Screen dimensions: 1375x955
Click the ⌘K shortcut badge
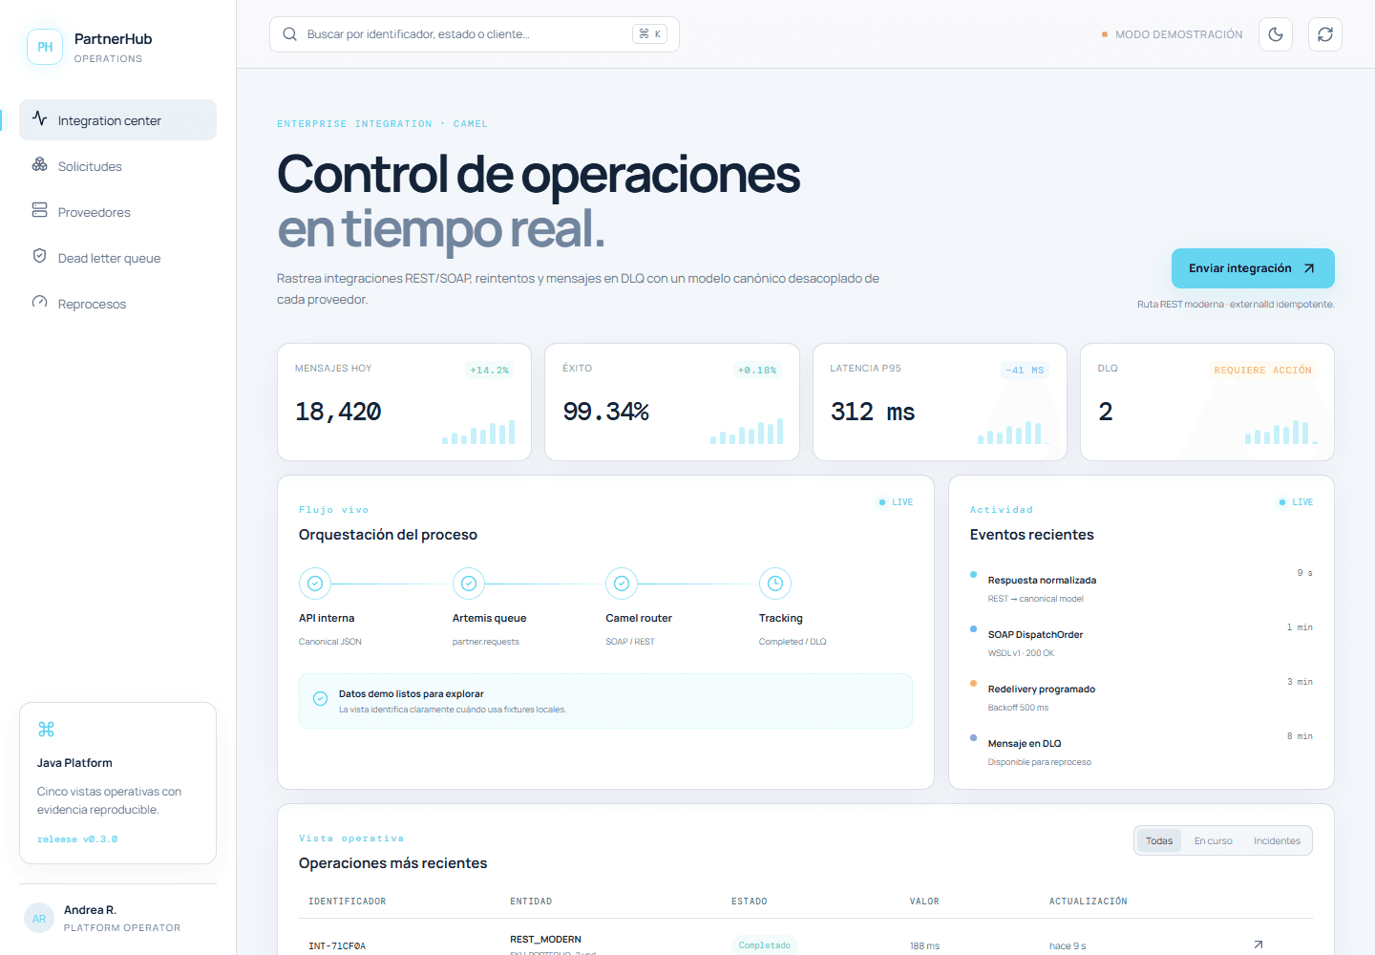coord(649,34)
